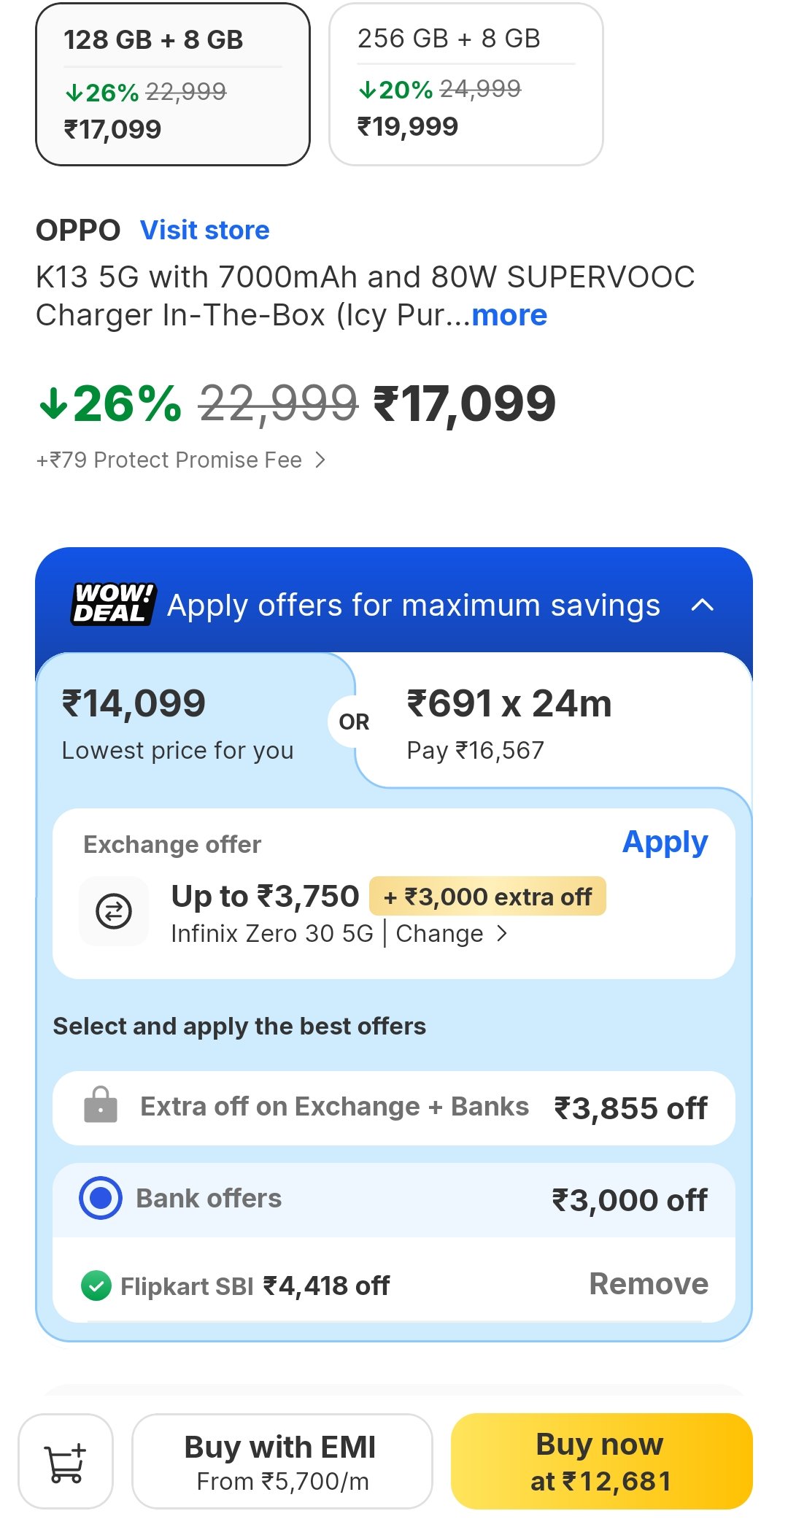This screenshot has height=1527, width=788.
Task: Collapse the maximum savings offers panel
Action: tap(702, 605)
